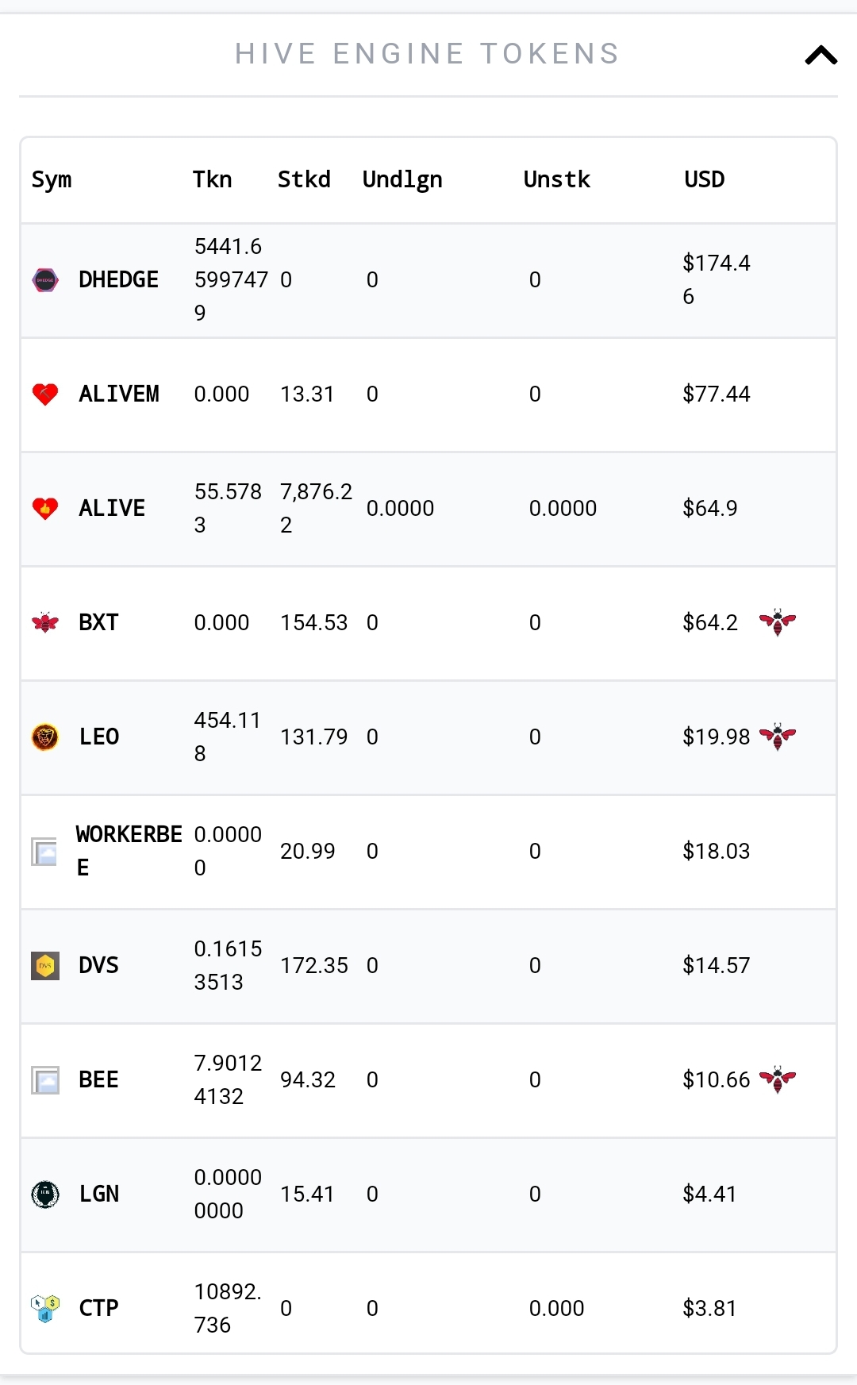This screenshot has height=1385, width=857.
Task: Select the Sym column header
Action: tap(52, 180)
